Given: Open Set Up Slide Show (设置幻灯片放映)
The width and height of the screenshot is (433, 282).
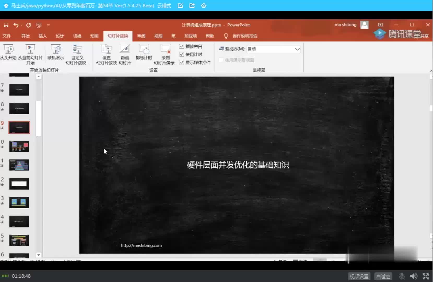Looking at the screenshot, I should tap(107, 54).
